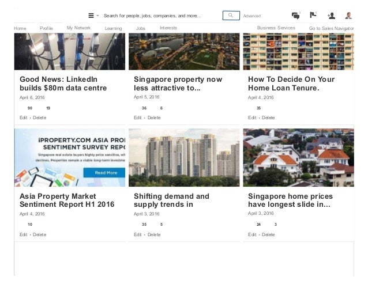Click the 90 count on data centre post
This screenshot has height=284, width=368.
[x=30, y=108]
